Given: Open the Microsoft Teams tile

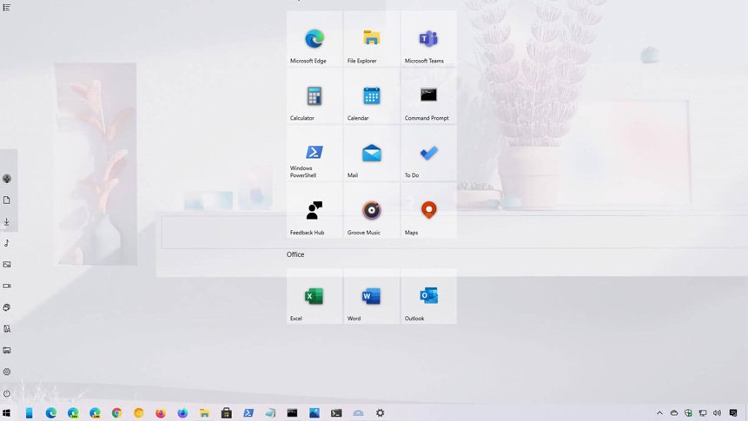Looking at the screenshot, I should 428,39.
